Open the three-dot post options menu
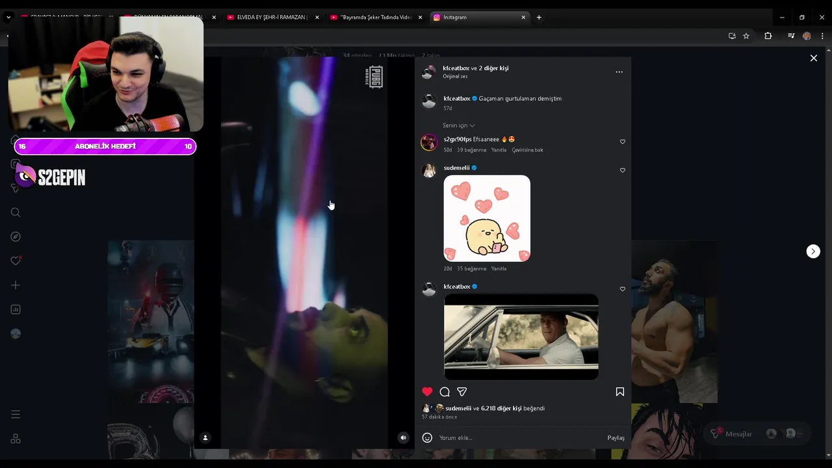 619,72
